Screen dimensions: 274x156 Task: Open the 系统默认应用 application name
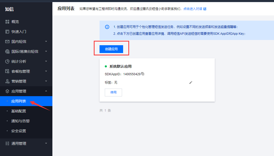pyautogui.click(x=120, y=66)
